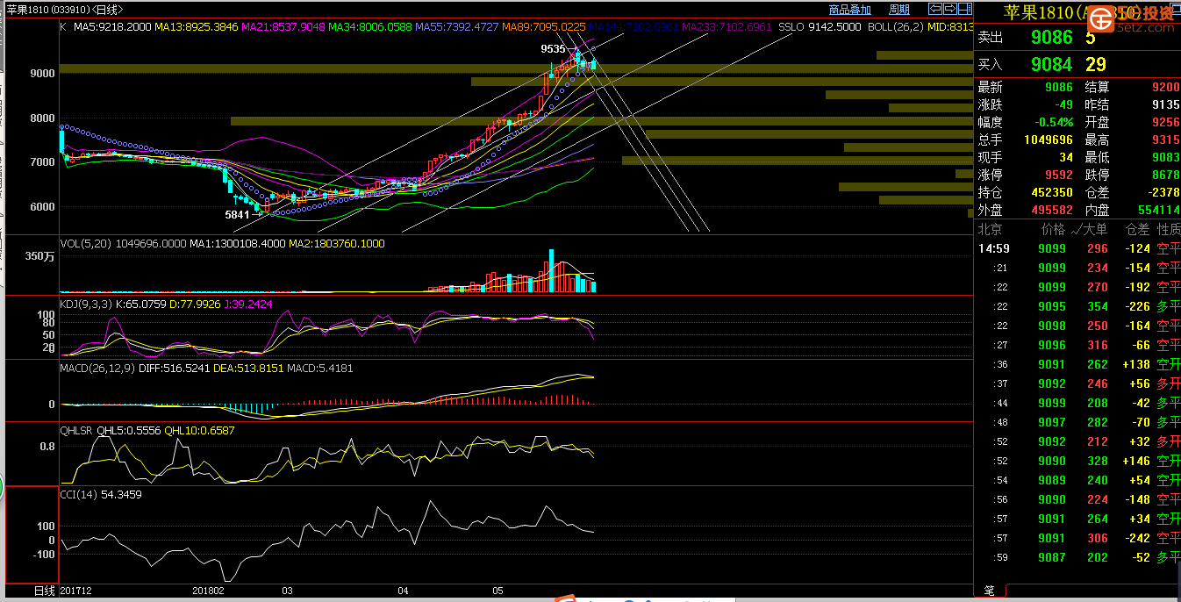Image resolution: width=1181 pixels, height=602 pixels.
Task: Click the :44 tick time entry
Action: 1001,403
